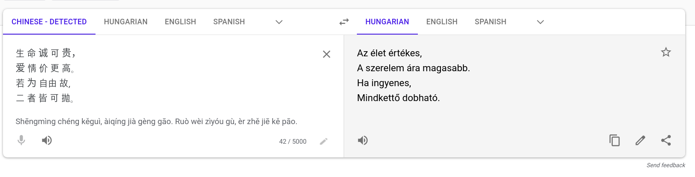Switch source language to Spanish
Viewport: 695px width, 177px height.
pyautogui.click(x=229, y=22)
